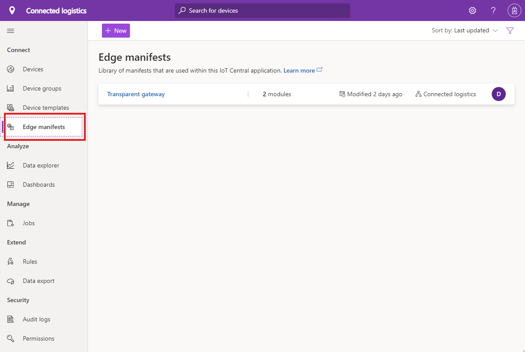Image resolution: width=525 pixels, height=352 pixels.
Task: Open your account avatar menu
Action: [x=514, y=10]
